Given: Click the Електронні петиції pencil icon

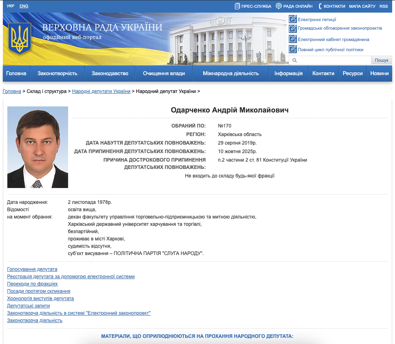Looking at the screenshot, I should 293,19.
